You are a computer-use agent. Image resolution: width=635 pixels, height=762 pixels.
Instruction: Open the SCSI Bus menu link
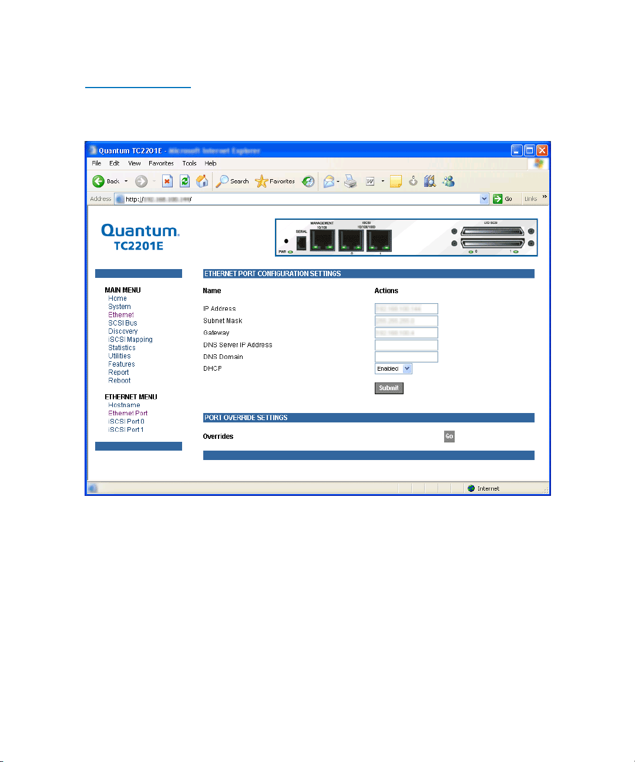[x=123, y=323]
